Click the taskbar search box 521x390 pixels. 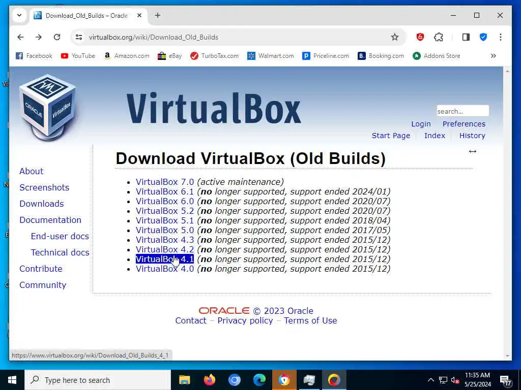point(98,380)
